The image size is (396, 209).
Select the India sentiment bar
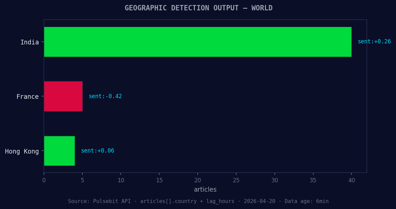[198, 42]
